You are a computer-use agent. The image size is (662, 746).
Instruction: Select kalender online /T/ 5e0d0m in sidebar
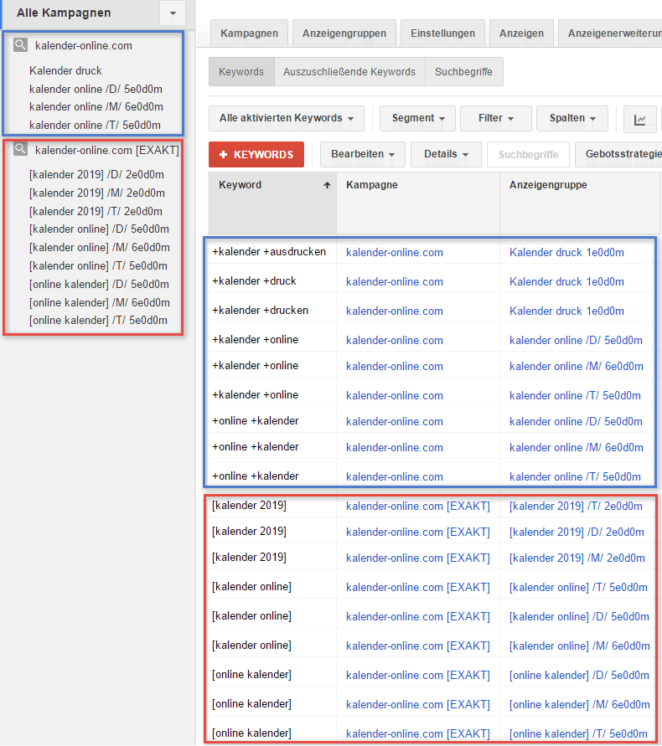pyautogui.click(x=95, y=125)
